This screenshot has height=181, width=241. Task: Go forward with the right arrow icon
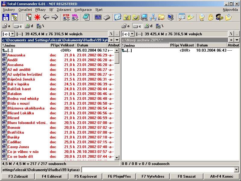click(x=55, y=17)
